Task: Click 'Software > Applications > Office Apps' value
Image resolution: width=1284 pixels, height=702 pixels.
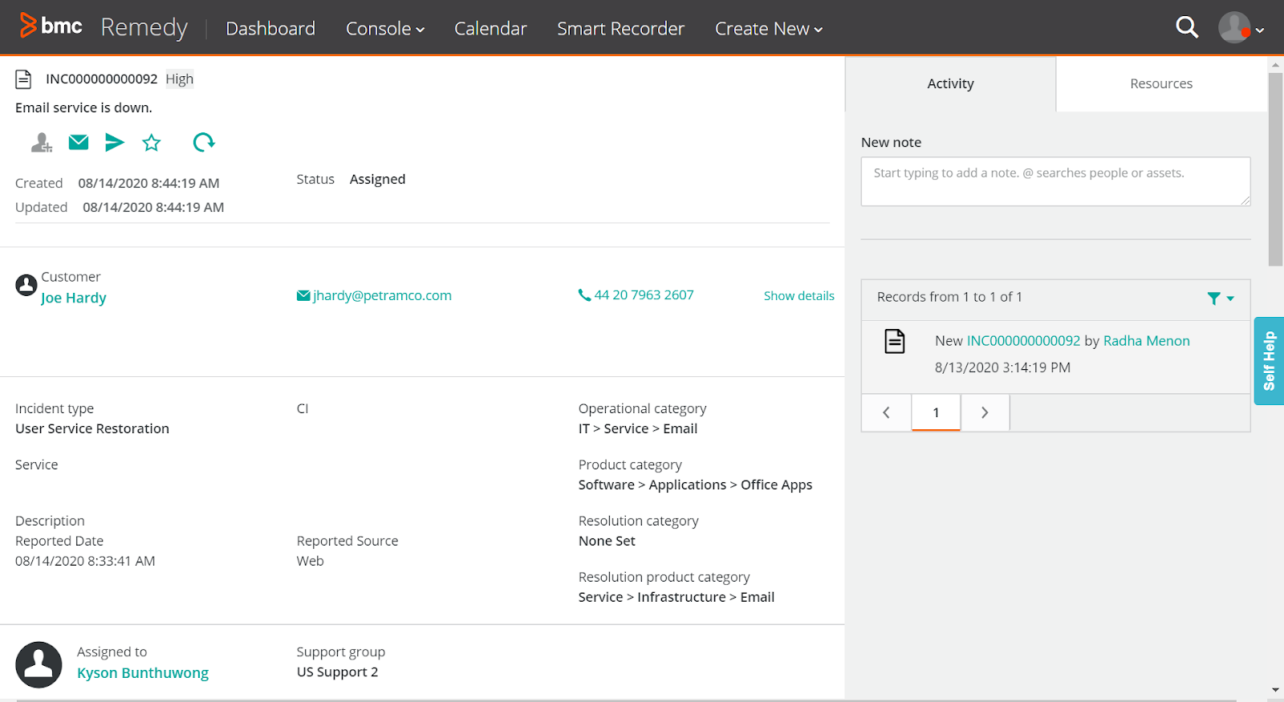Action: [695, 485]
